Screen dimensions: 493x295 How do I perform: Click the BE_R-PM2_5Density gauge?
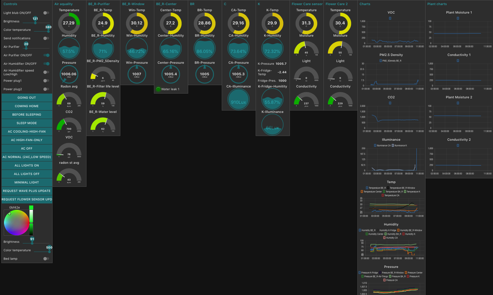[103, 74]
